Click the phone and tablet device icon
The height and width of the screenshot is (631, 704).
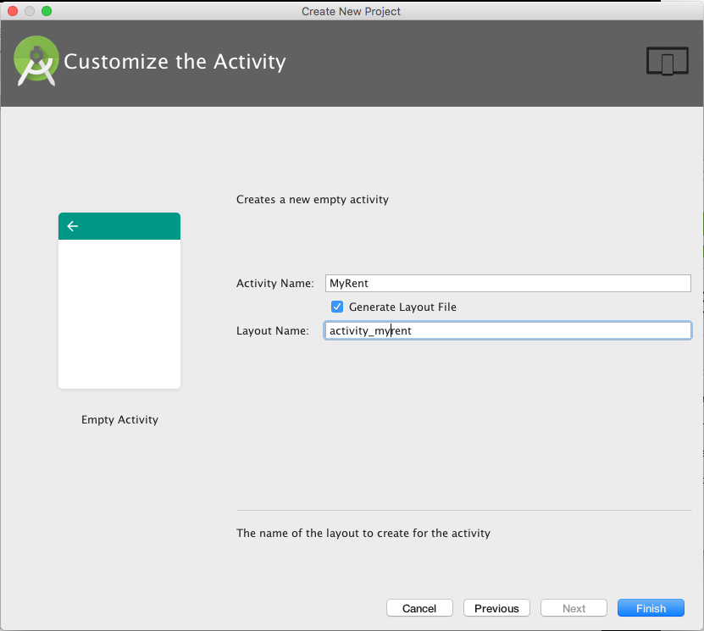click(667, 62)
